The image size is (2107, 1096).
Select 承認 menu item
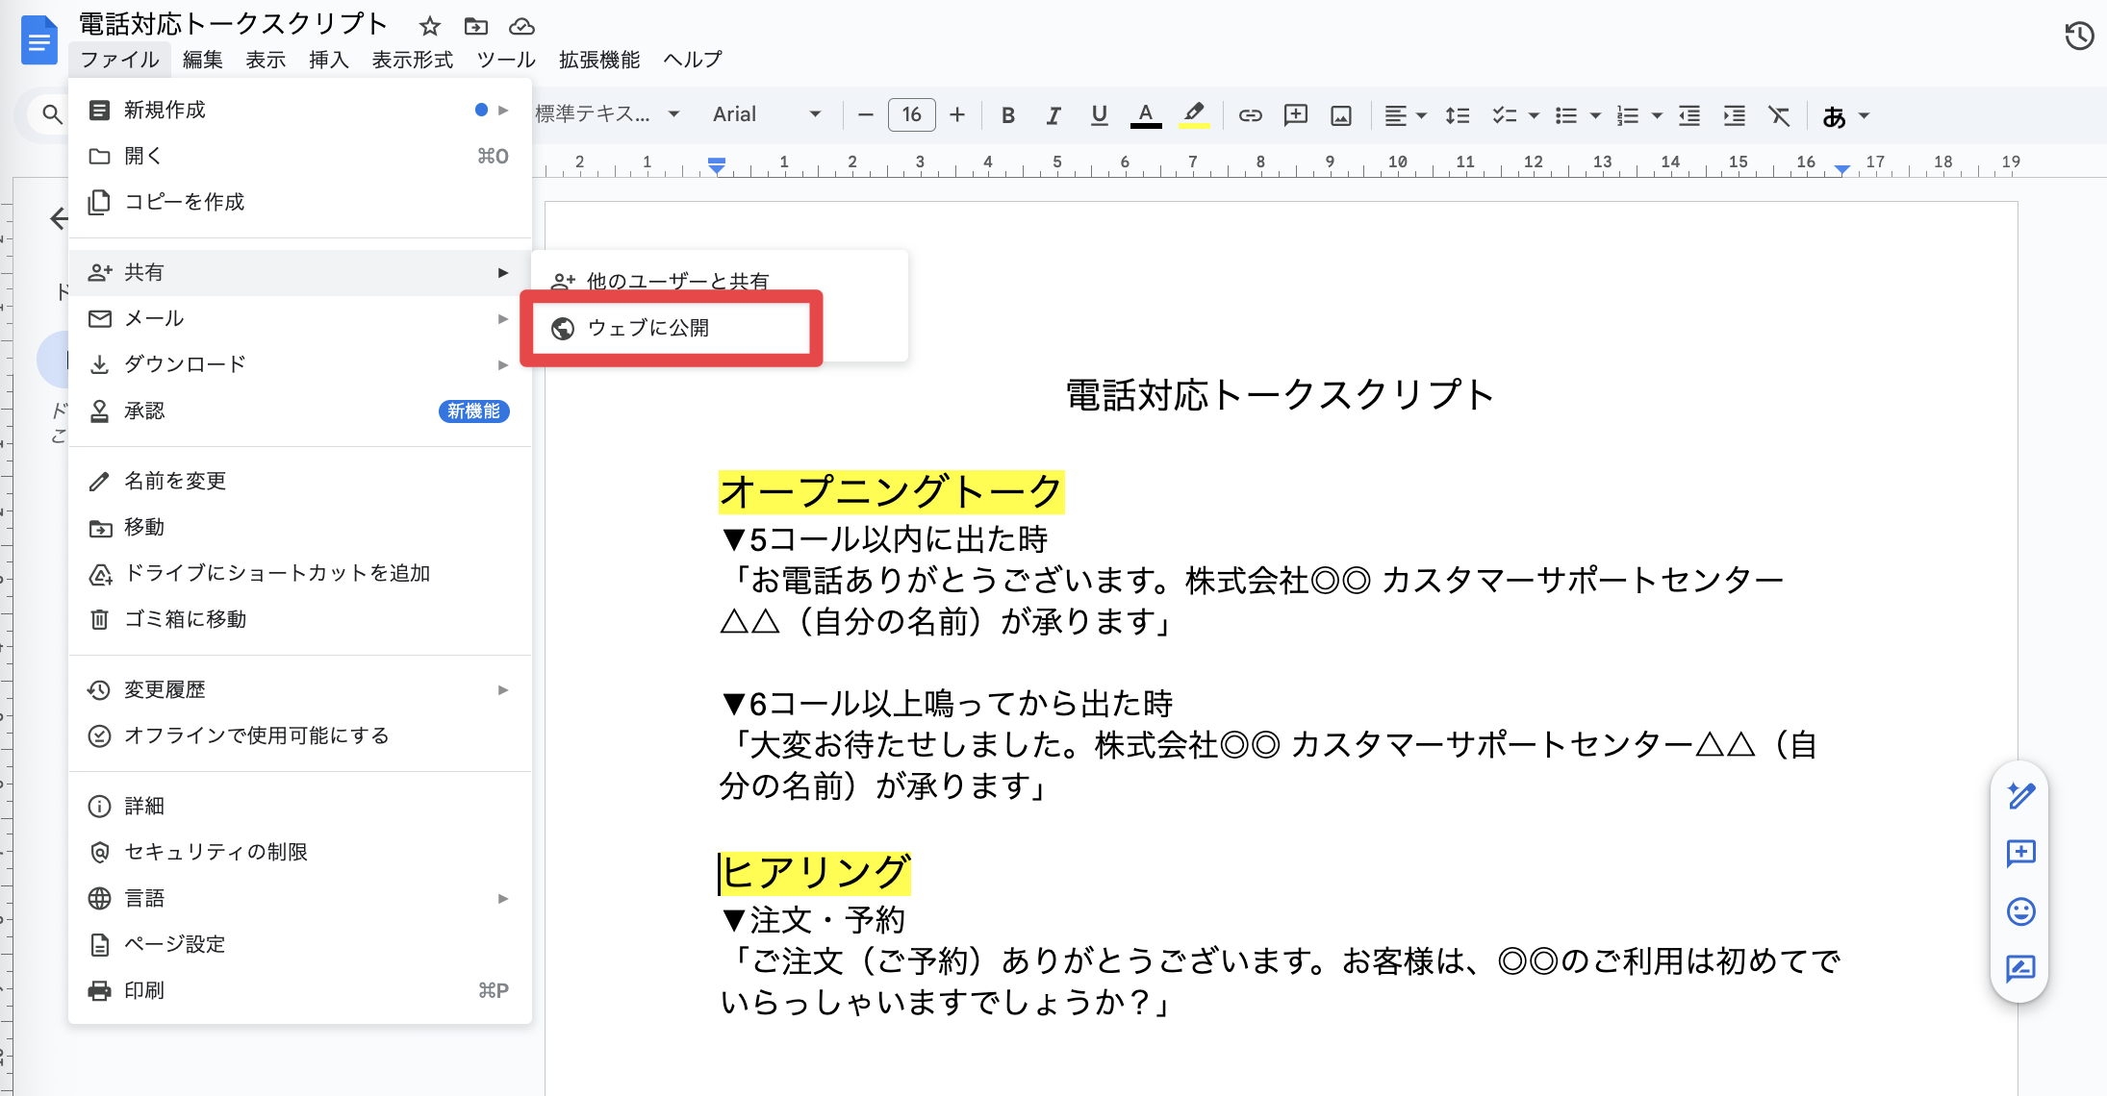300,411
